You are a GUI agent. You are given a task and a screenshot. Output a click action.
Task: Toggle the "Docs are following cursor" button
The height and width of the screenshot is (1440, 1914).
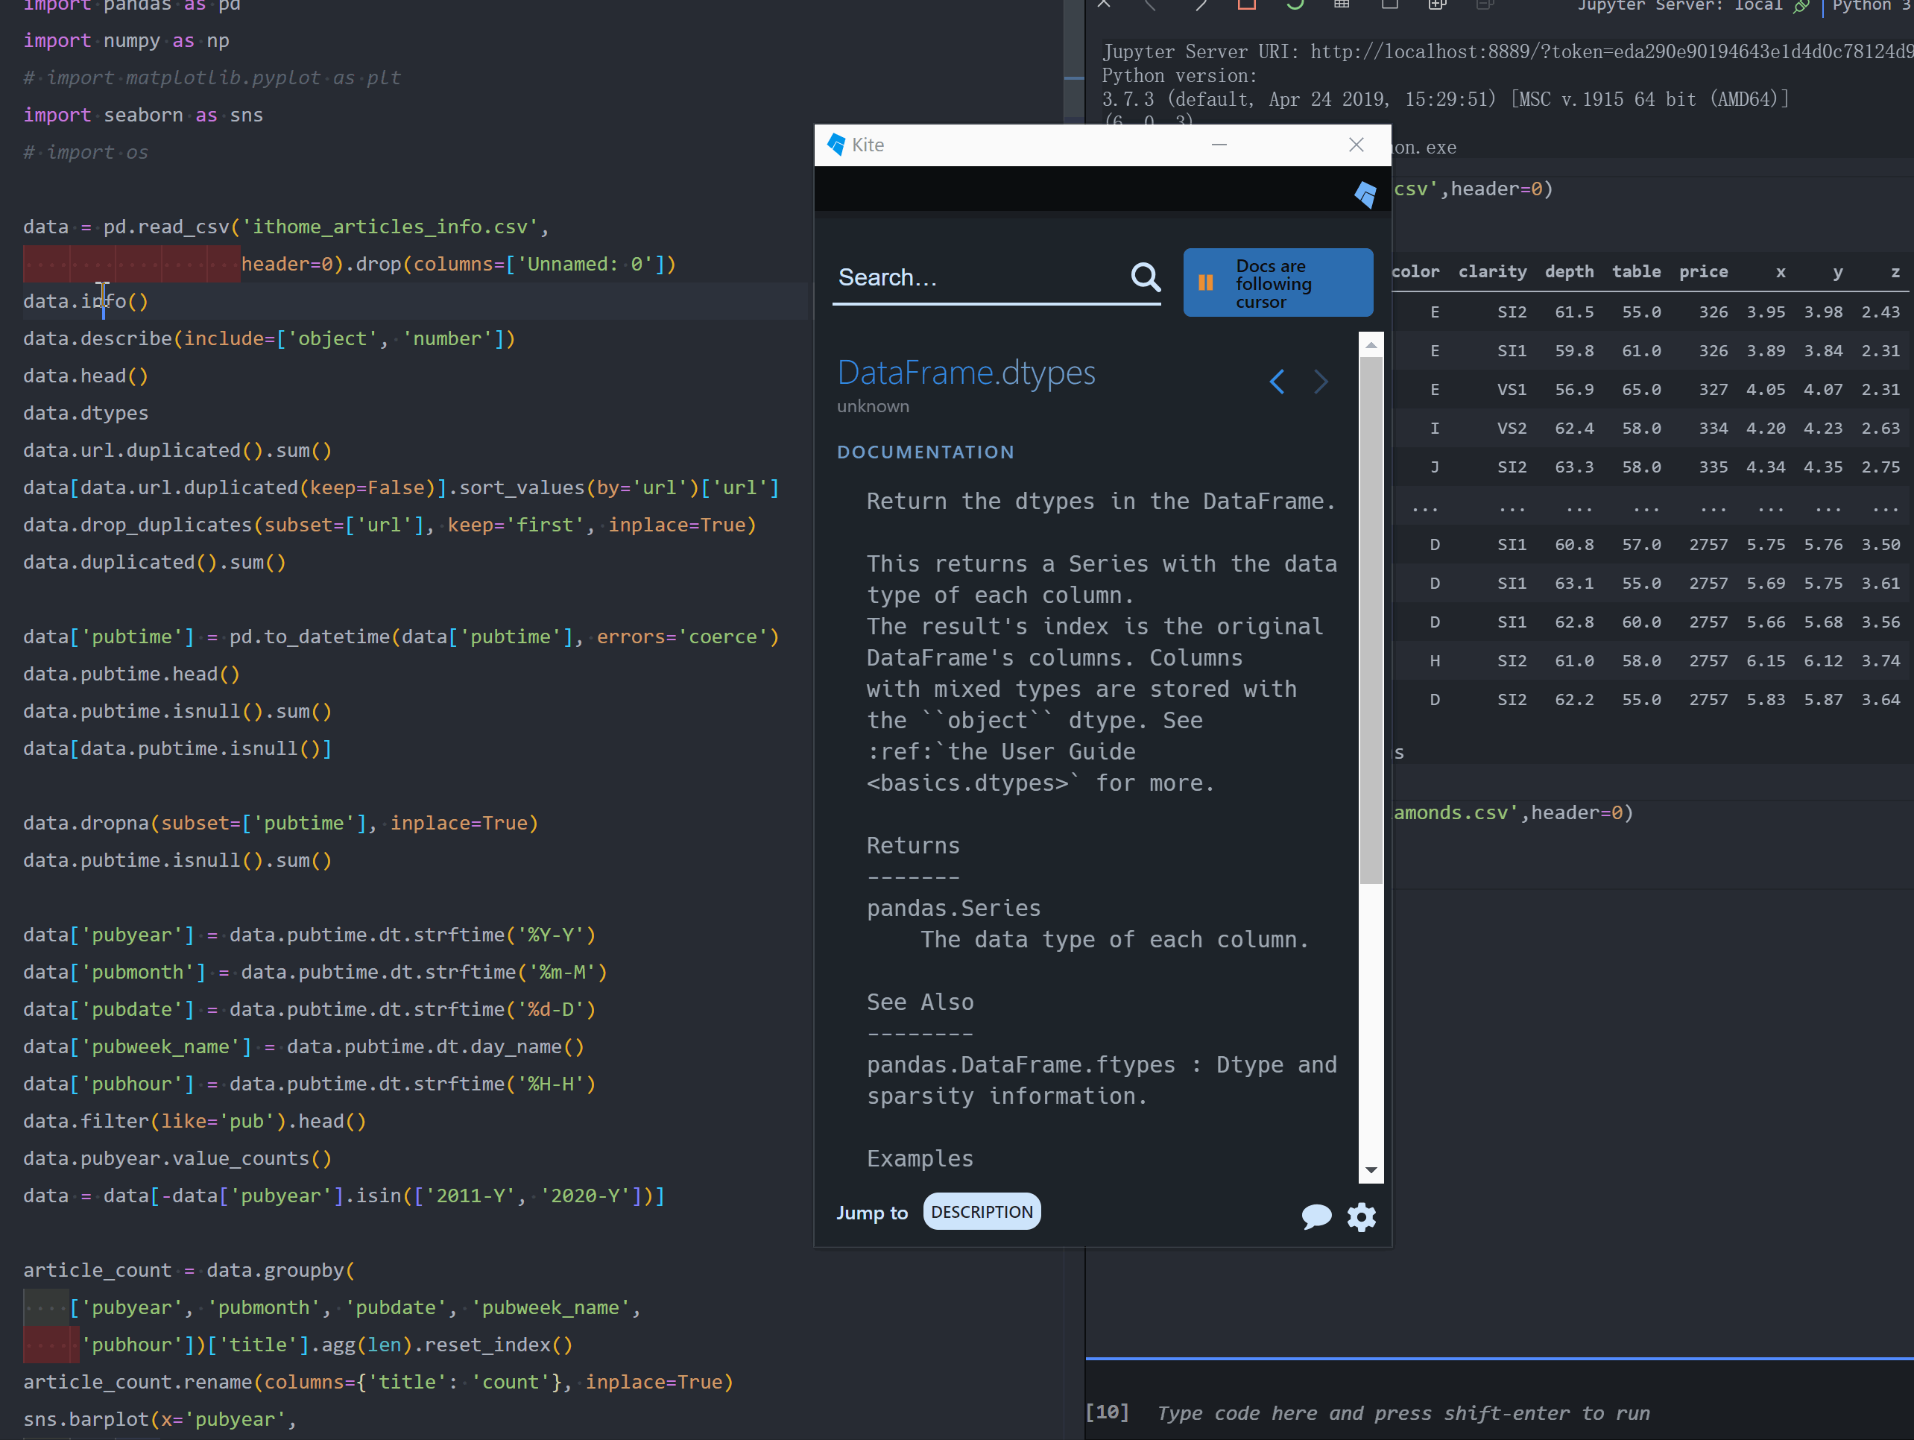pyautogui.click(x=1278, y=283)
